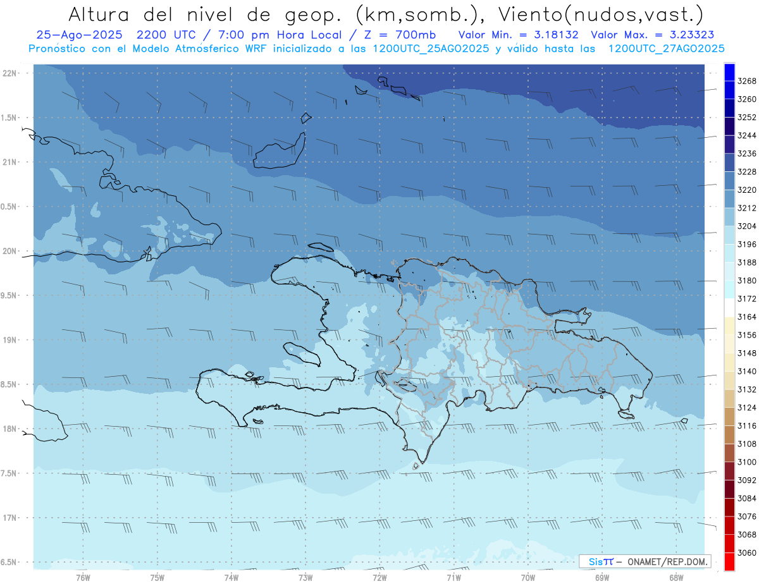Click the latitude label 7.5N
This screenshot has height=586, width=759.
[x=9, y=473]
